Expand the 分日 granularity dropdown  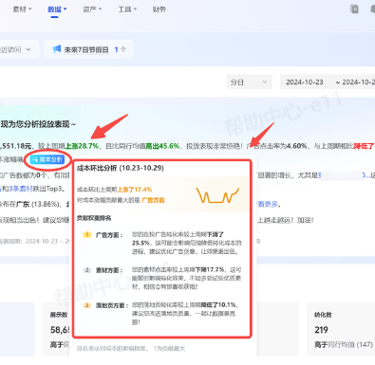(249, 82)
